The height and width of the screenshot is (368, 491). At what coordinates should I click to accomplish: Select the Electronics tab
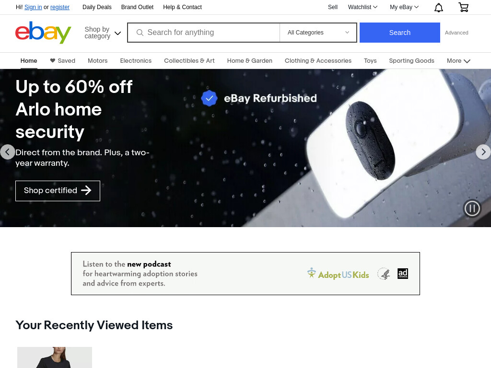click(136, 61)
